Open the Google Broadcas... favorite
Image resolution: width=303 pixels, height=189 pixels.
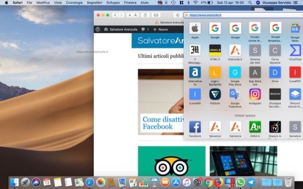pyautogui.click(x=275, y=28)
